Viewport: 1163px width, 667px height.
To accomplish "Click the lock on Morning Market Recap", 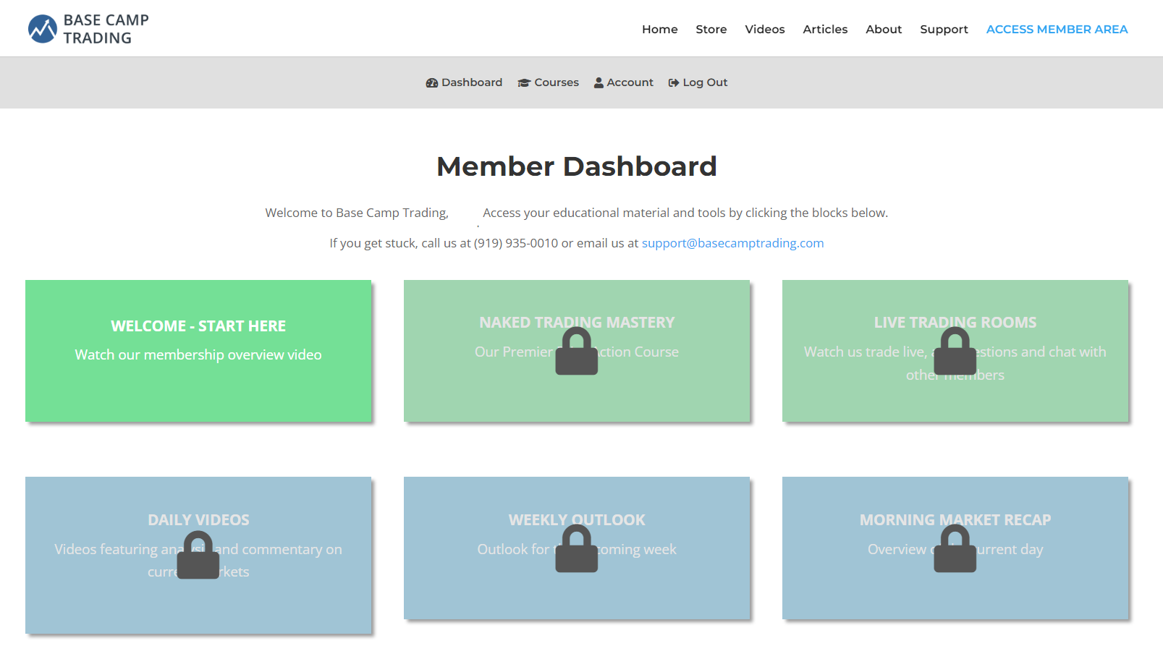I will coord(955,548).
